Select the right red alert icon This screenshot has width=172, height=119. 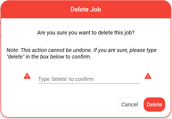(148, 76)
